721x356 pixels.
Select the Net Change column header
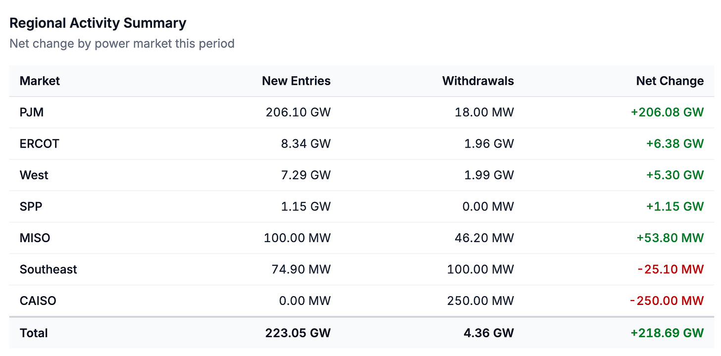[669, 81]
